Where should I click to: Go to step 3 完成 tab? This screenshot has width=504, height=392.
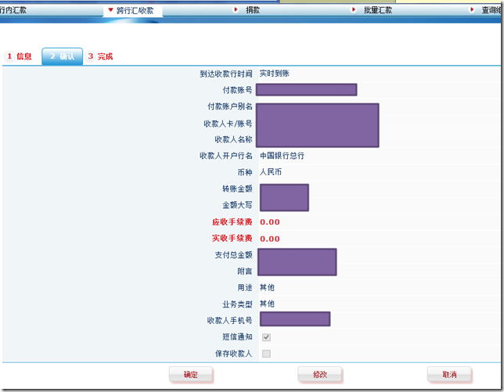pos(100,56)
